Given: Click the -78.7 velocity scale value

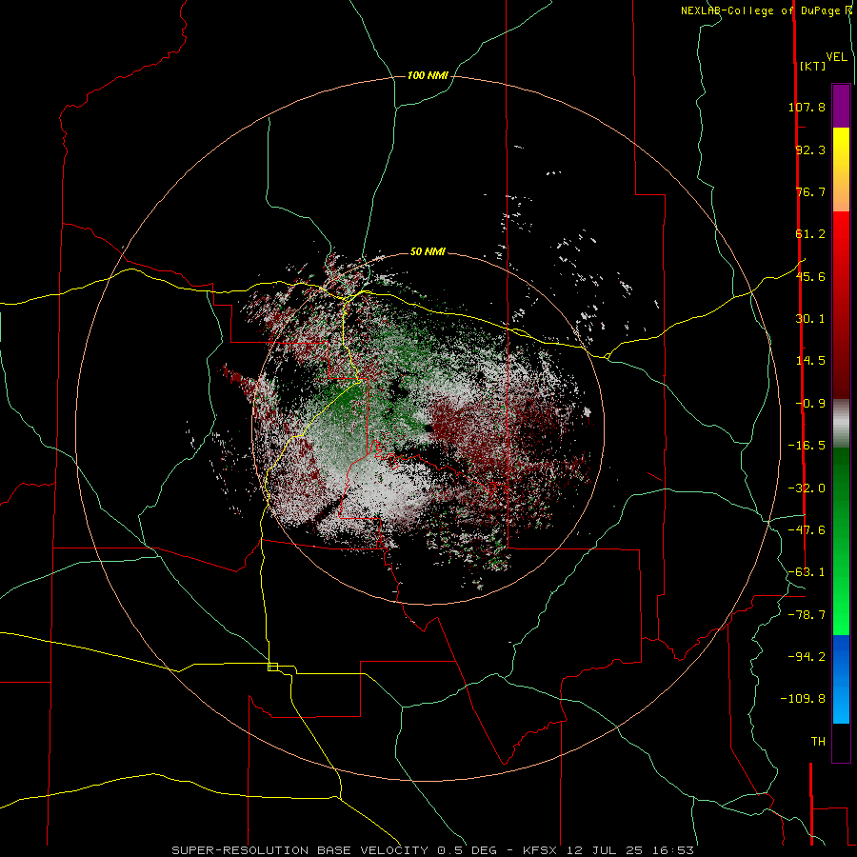Looking at the screenshot, I should coord(807,615).
